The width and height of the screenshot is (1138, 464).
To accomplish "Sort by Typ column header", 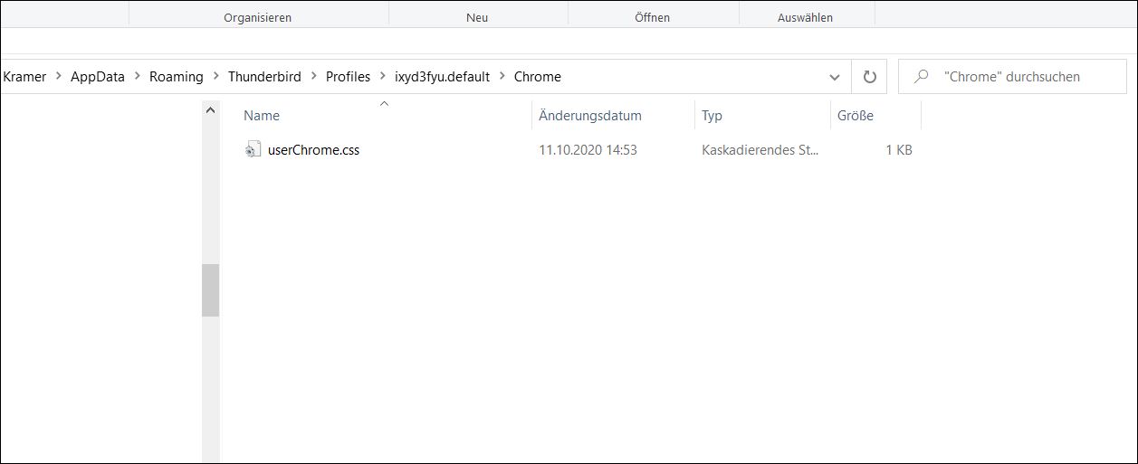I will click(x=712, y=116).
